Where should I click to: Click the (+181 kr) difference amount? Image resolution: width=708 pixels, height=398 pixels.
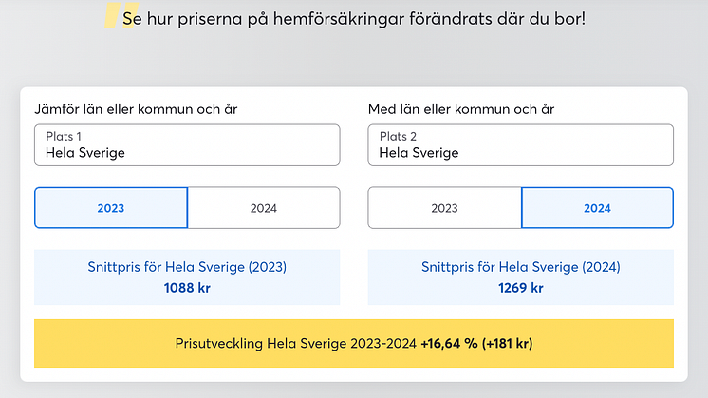[x=511, y=343]
